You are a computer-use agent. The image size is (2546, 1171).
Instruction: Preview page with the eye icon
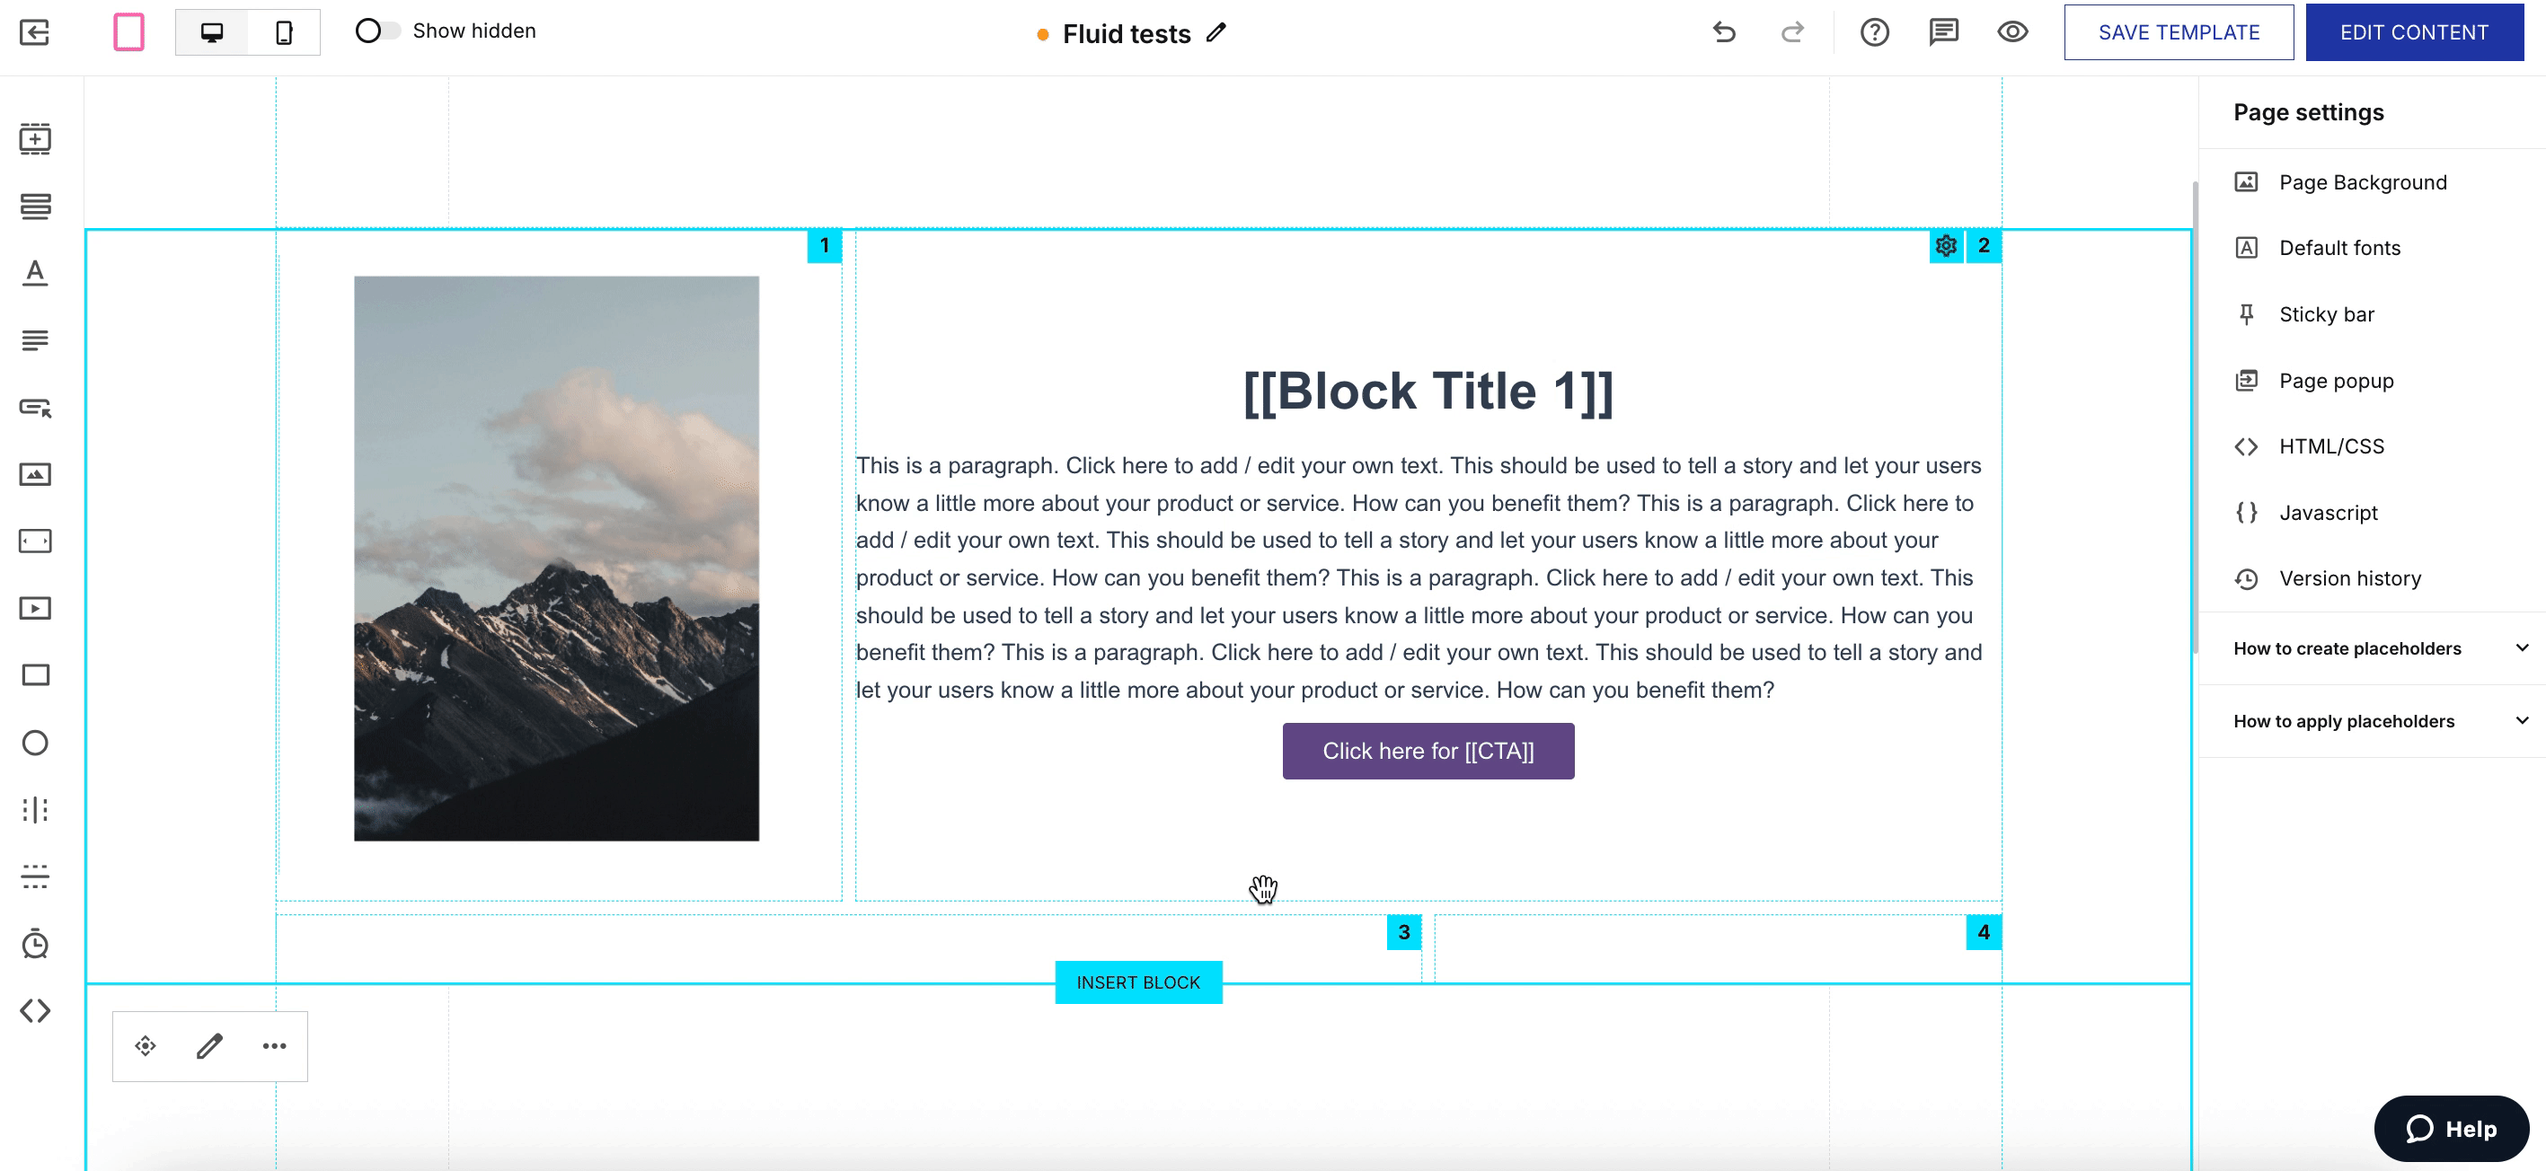[2012, 32]
